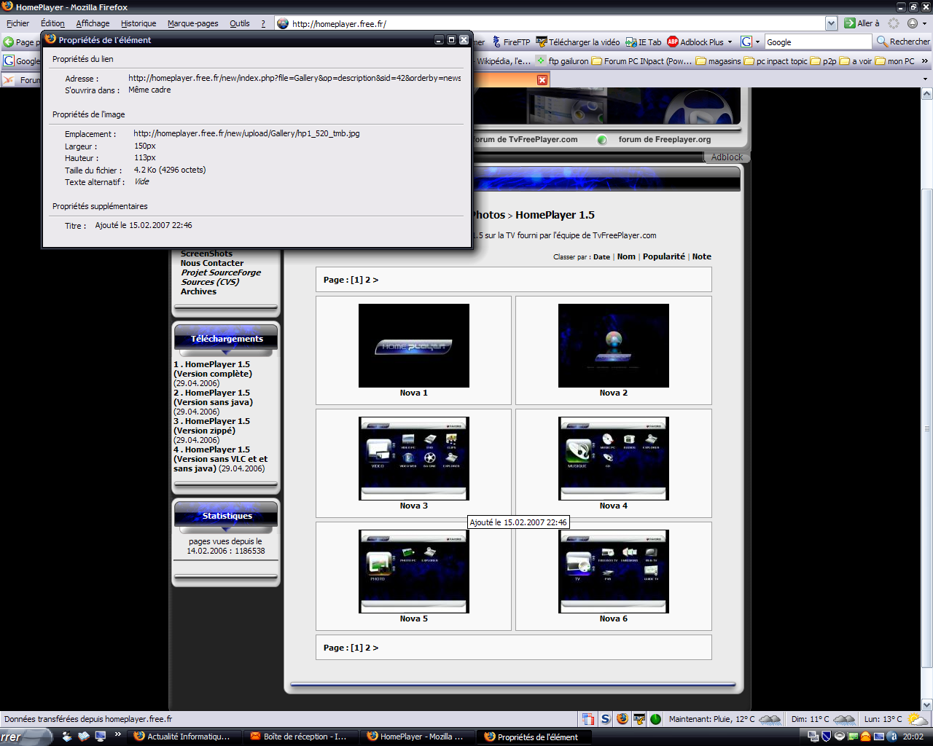Download HomePlayer 1.5 Version complète
Screen dimensions: 933x746
[x=213, y=369]
